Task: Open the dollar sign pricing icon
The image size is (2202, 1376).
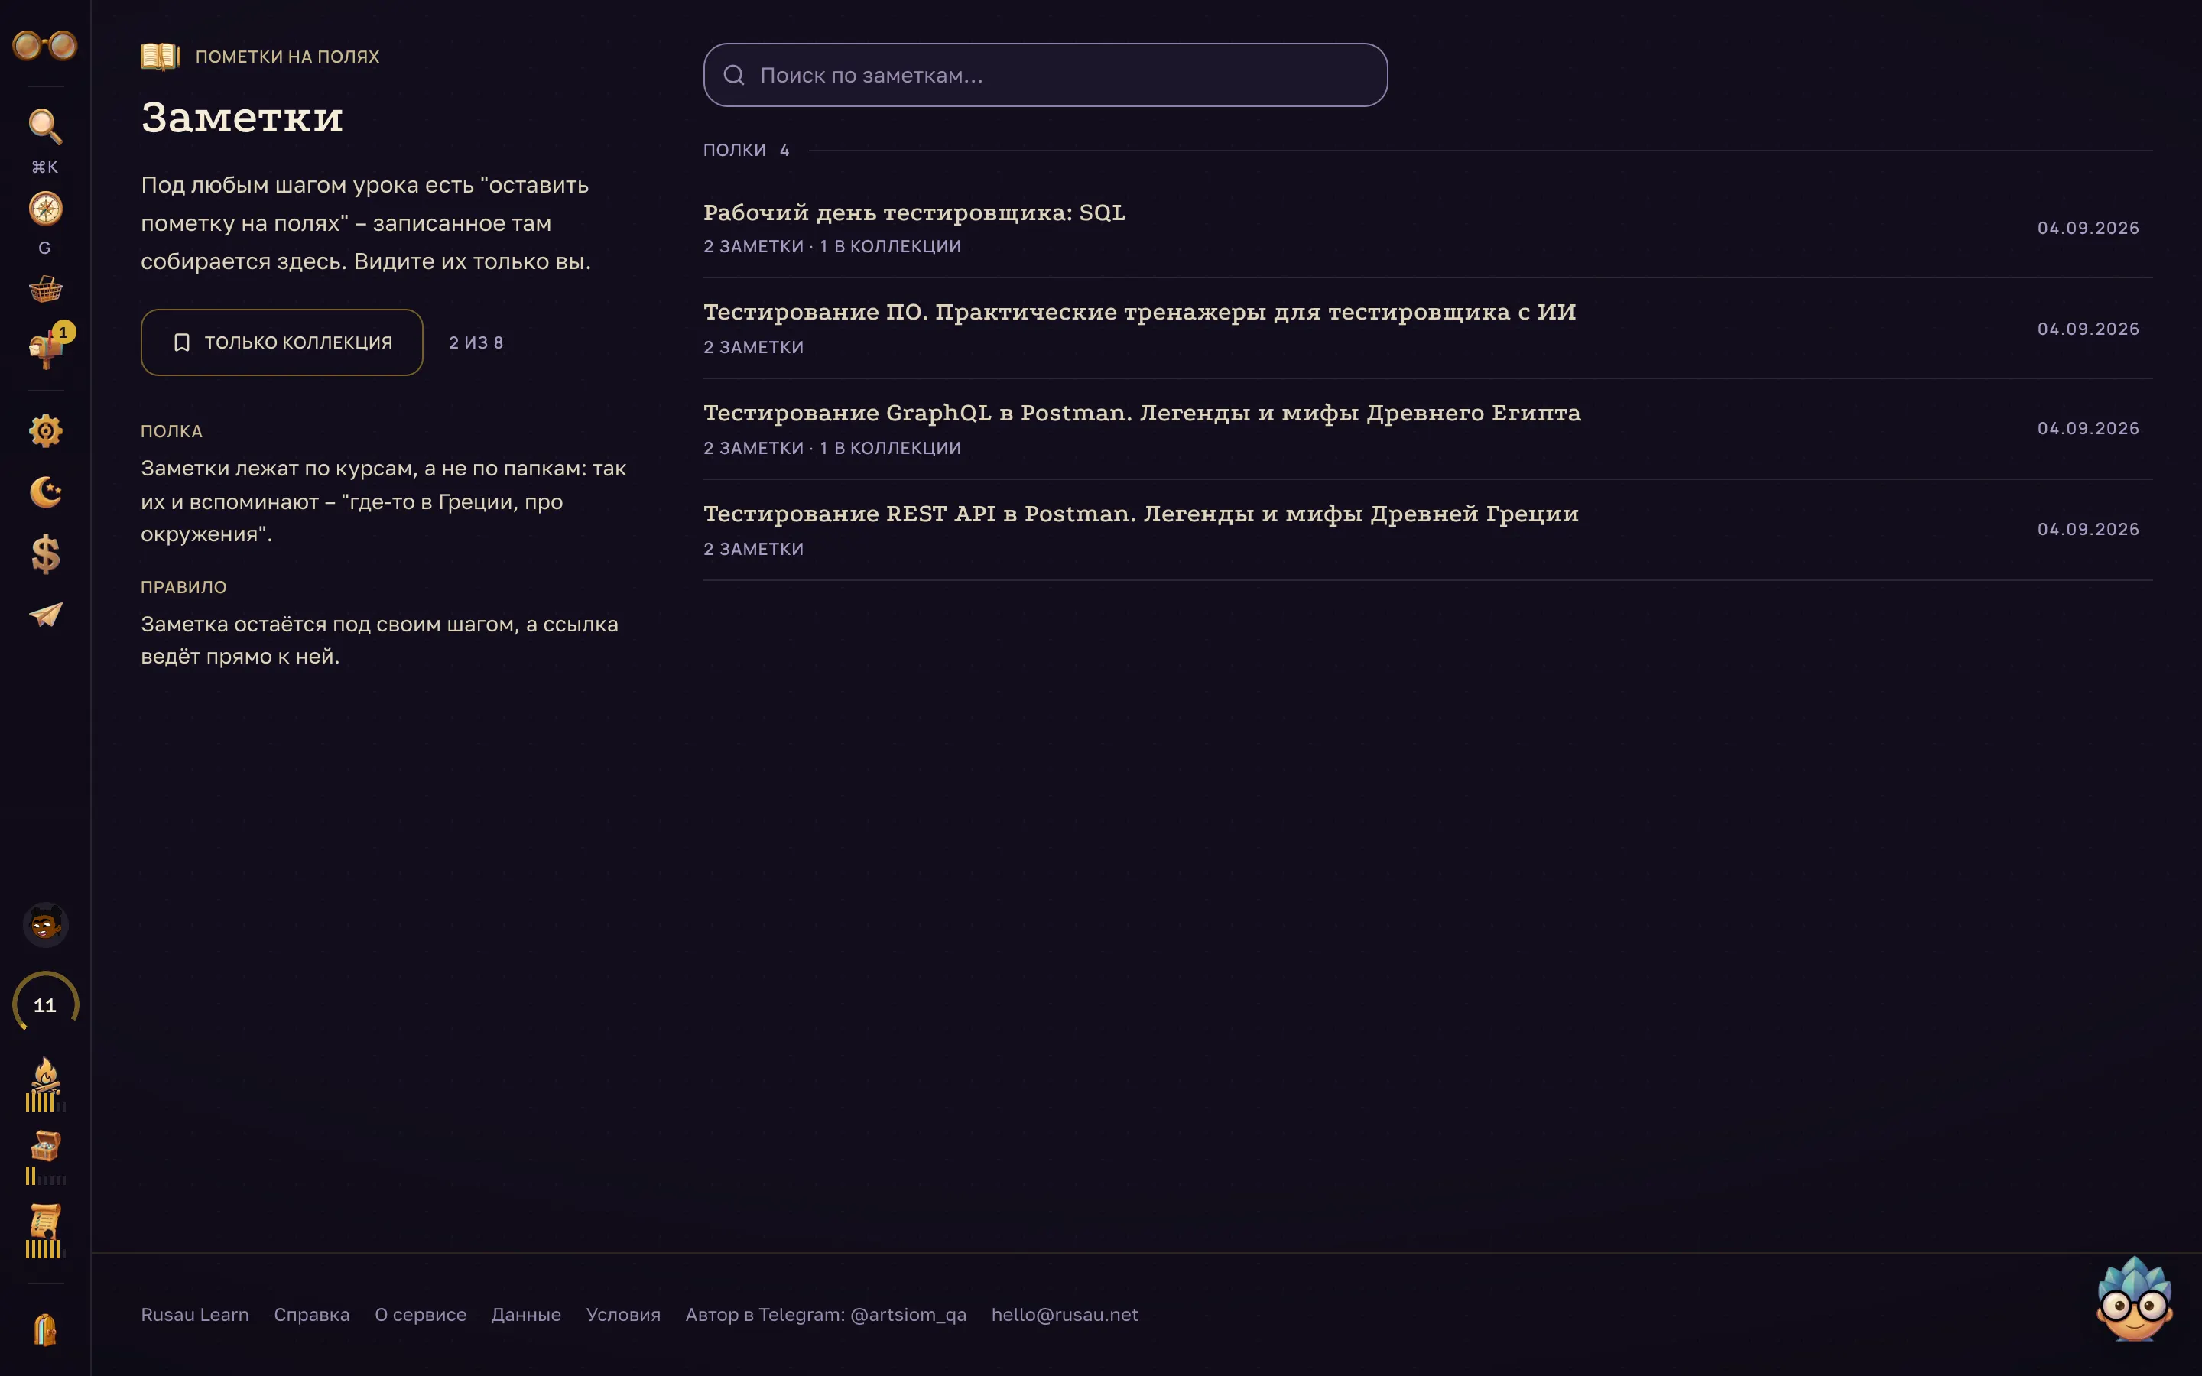Action: click(x=44, y=553)
